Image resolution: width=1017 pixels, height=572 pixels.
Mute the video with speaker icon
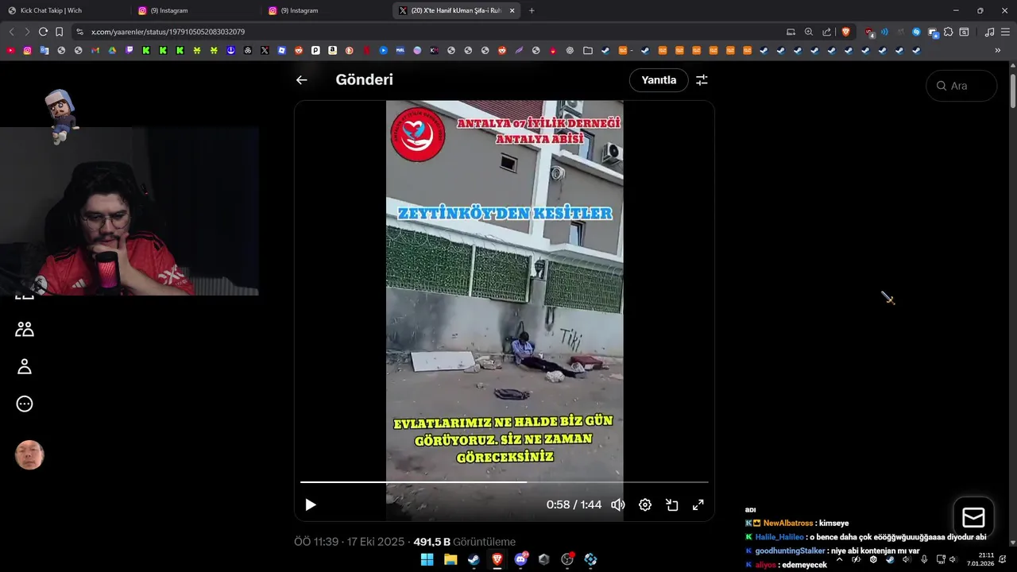617,504
